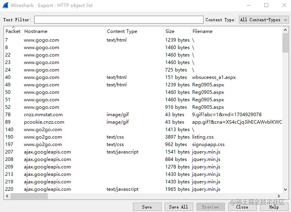This screenshot has height=212, width=291.
Task: Select packet 207 jquery.min.js row
Action: [143, 152]
